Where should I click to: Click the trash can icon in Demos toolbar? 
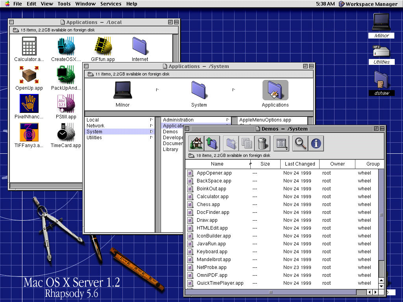pyautogui.click(x=263, y=143)
